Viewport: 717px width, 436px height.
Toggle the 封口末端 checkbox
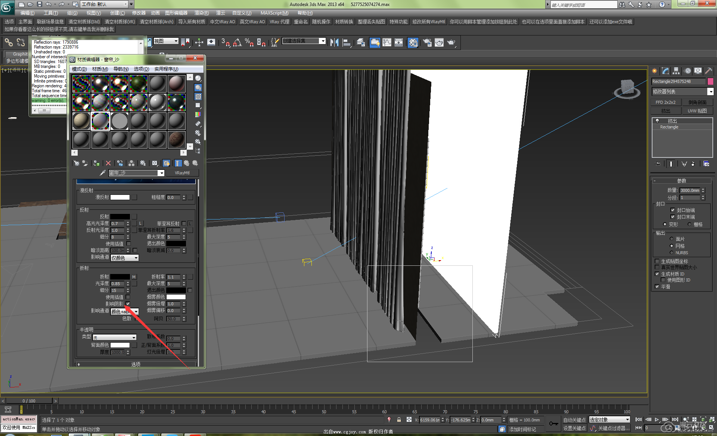(x=673, y=217)
